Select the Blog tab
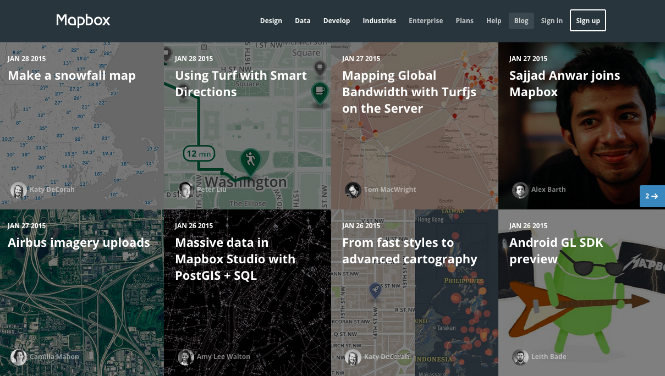Screen dimensions: 665x376 (521, 21)
